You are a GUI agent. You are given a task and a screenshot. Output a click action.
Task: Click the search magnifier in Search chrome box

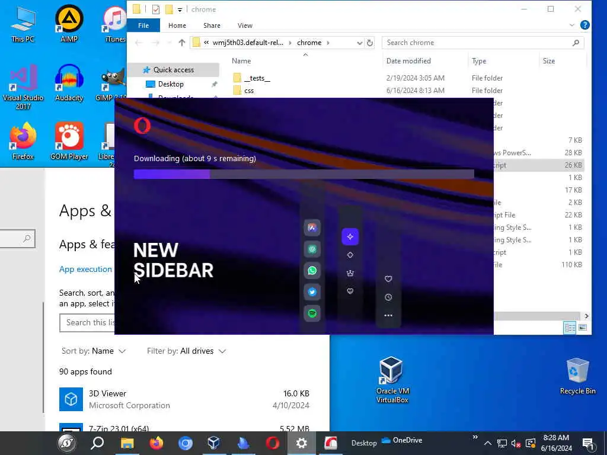point(576,43)
